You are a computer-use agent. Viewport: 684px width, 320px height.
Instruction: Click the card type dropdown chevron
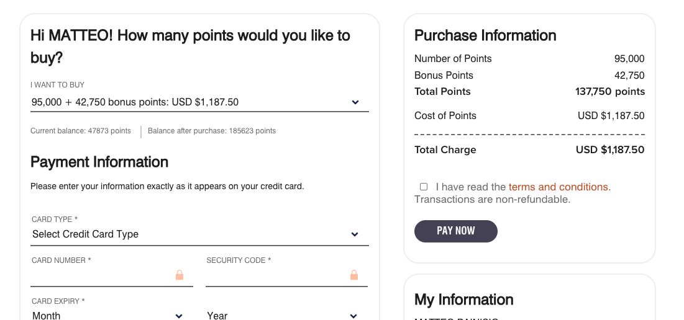click(355, 234)
